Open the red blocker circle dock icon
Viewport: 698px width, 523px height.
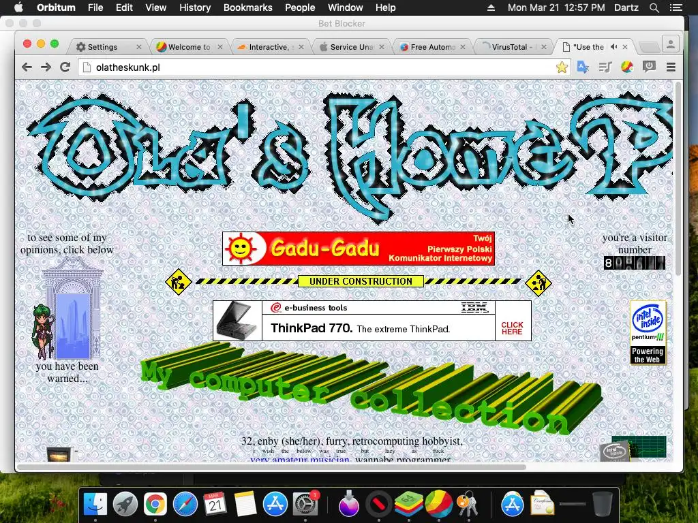coord(378,505)
